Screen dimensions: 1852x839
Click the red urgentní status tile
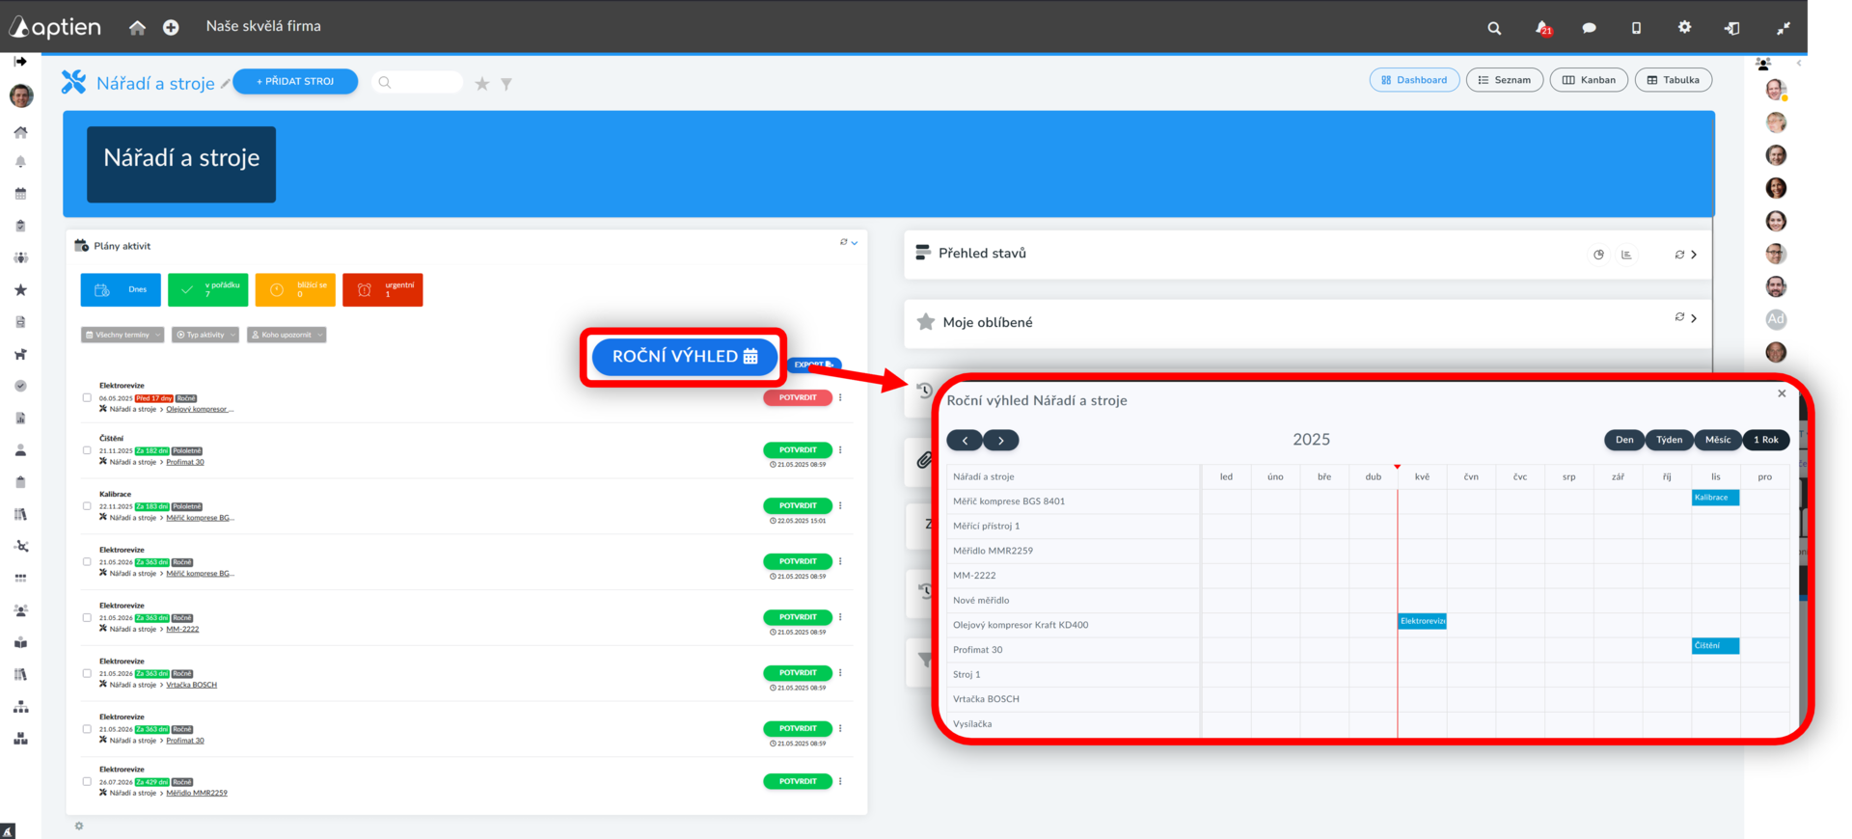[382, 289]
